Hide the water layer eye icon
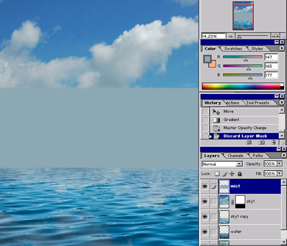The image size is (287, 246). click(205, 232)
